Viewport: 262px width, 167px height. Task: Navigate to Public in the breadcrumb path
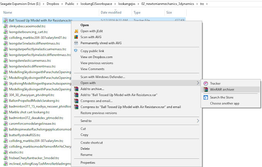[70, 4]
